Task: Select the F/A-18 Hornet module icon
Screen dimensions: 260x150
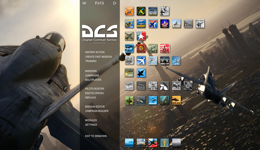Action: coord(141,24)
